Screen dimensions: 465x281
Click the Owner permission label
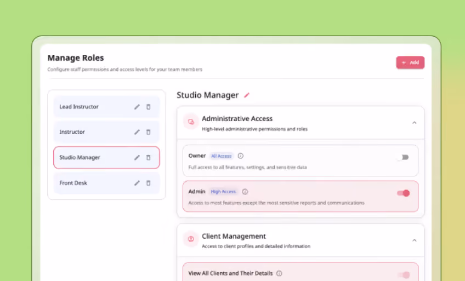[x=197, y=156]
